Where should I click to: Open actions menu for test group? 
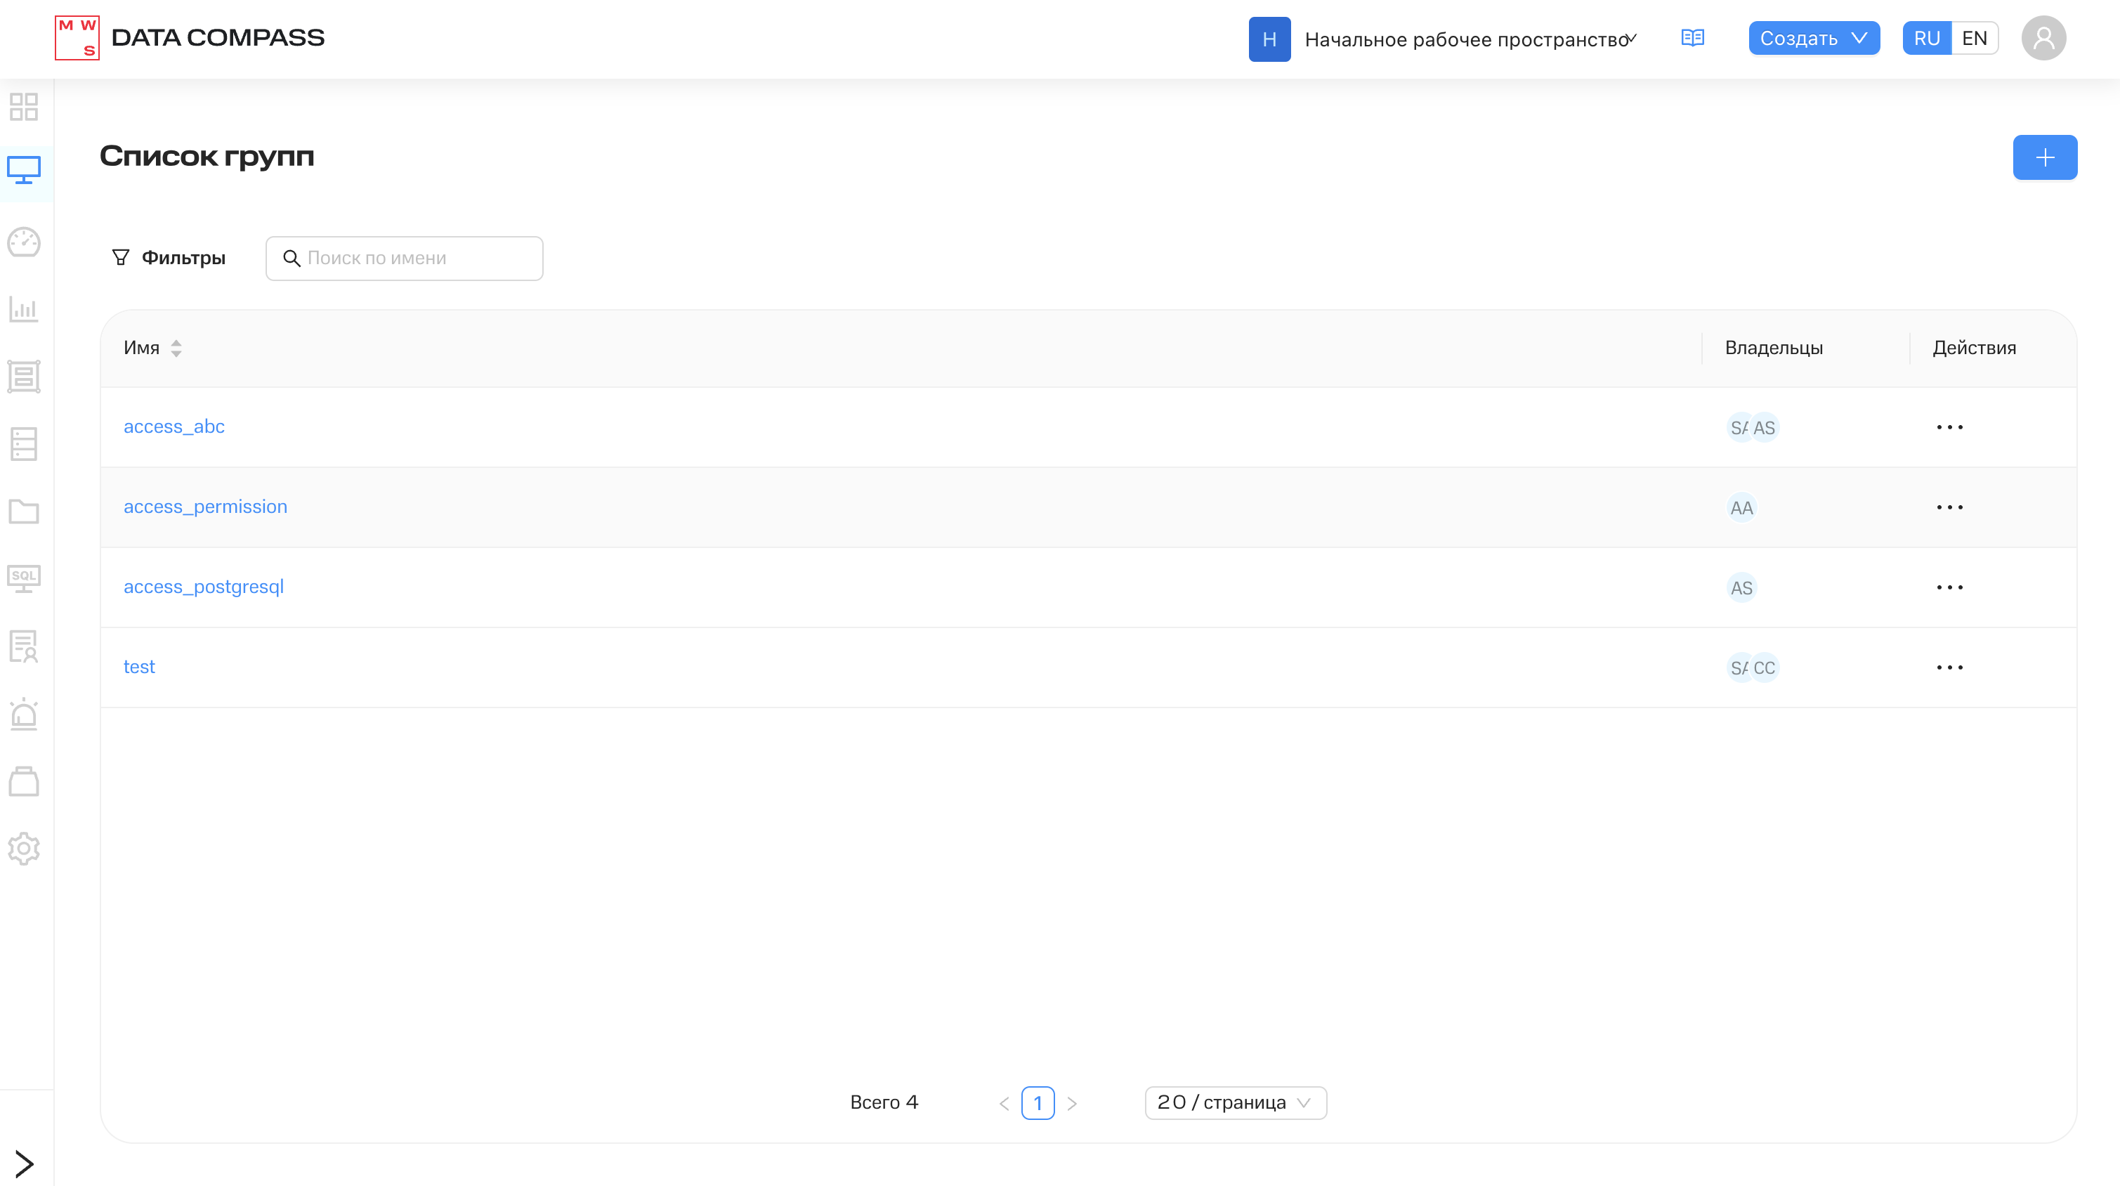tap(1949, 667)
